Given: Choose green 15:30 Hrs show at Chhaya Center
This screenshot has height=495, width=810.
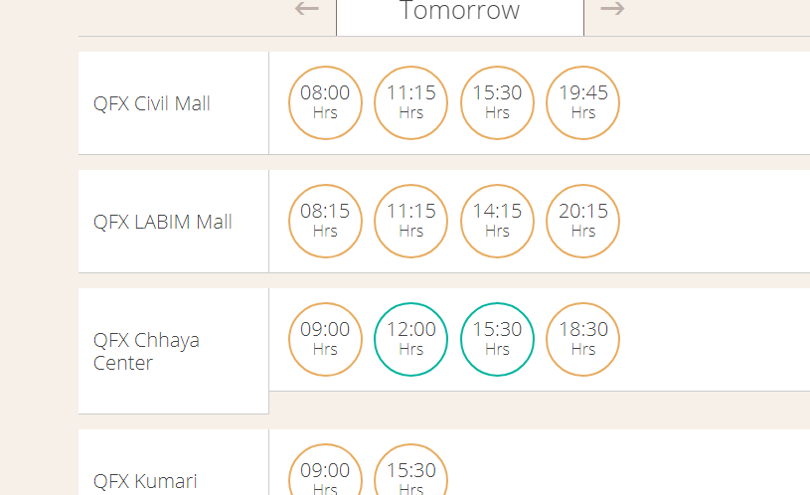Looking at the screenshot, I should pos(497,340).
